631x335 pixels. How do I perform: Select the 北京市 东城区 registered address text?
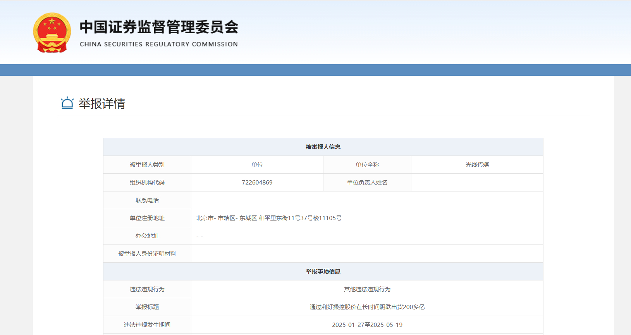[269, 218]
